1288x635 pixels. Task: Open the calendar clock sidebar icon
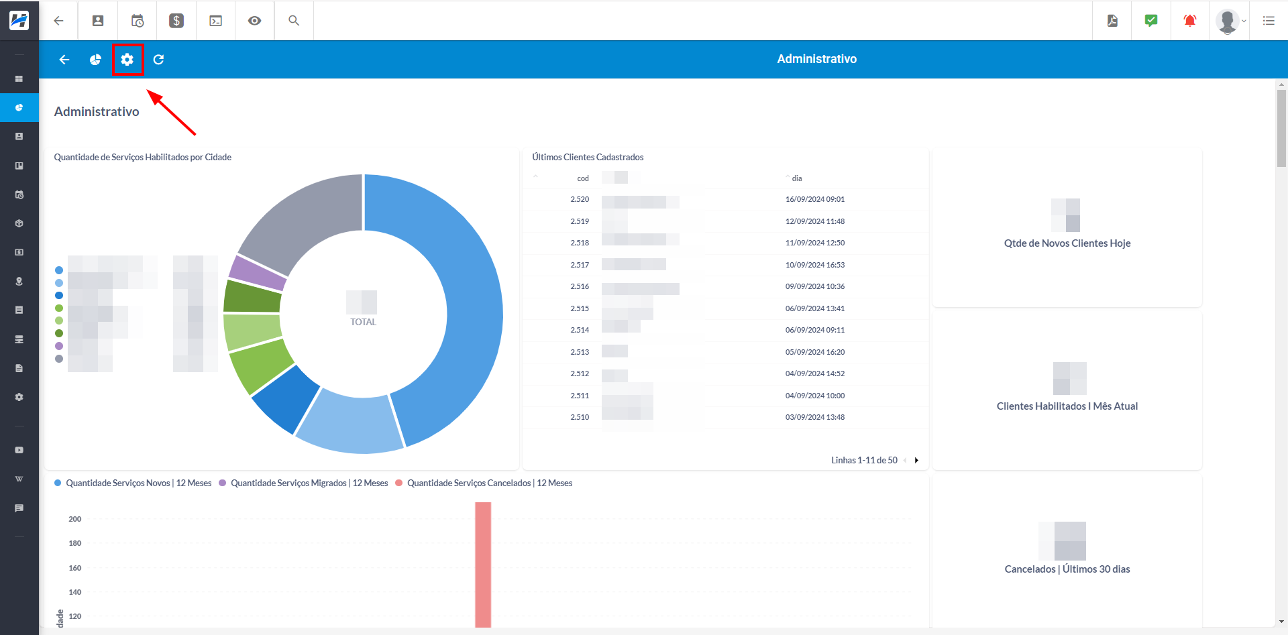click(x=19, y=194)
